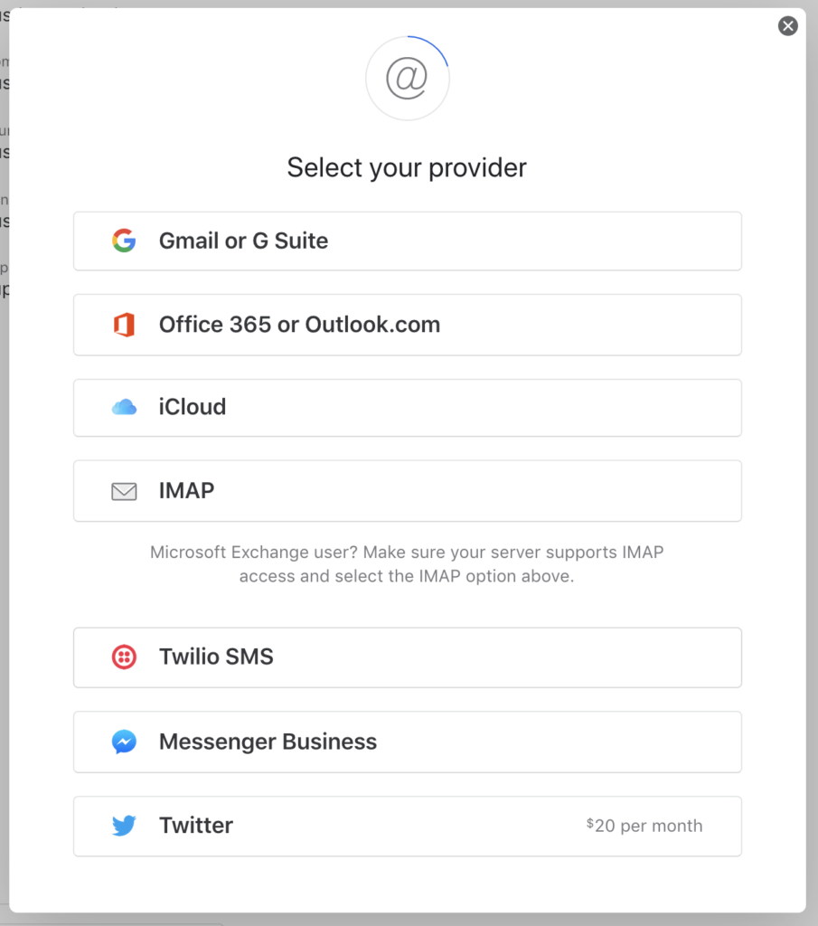818x926 pixels.
Task: Click the Select your provider heading
Action: pos(407,167)
